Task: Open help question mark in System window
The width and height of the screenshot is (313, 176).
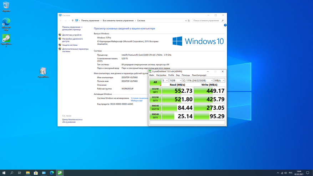Action: point(225,25)
